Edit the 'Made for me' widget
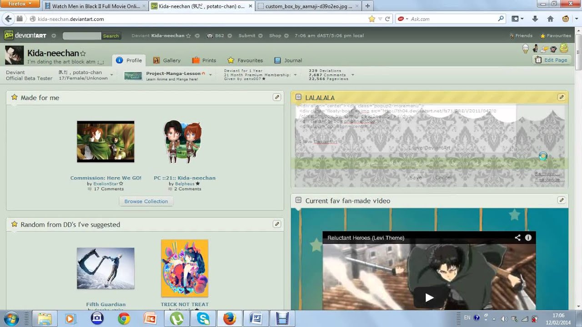Image resolution: width=582 pixels, height=327 pixels. coord(276,97)
